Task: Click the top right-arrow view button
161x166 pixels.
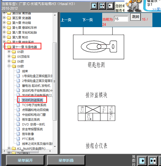Action: click(94, 6)
